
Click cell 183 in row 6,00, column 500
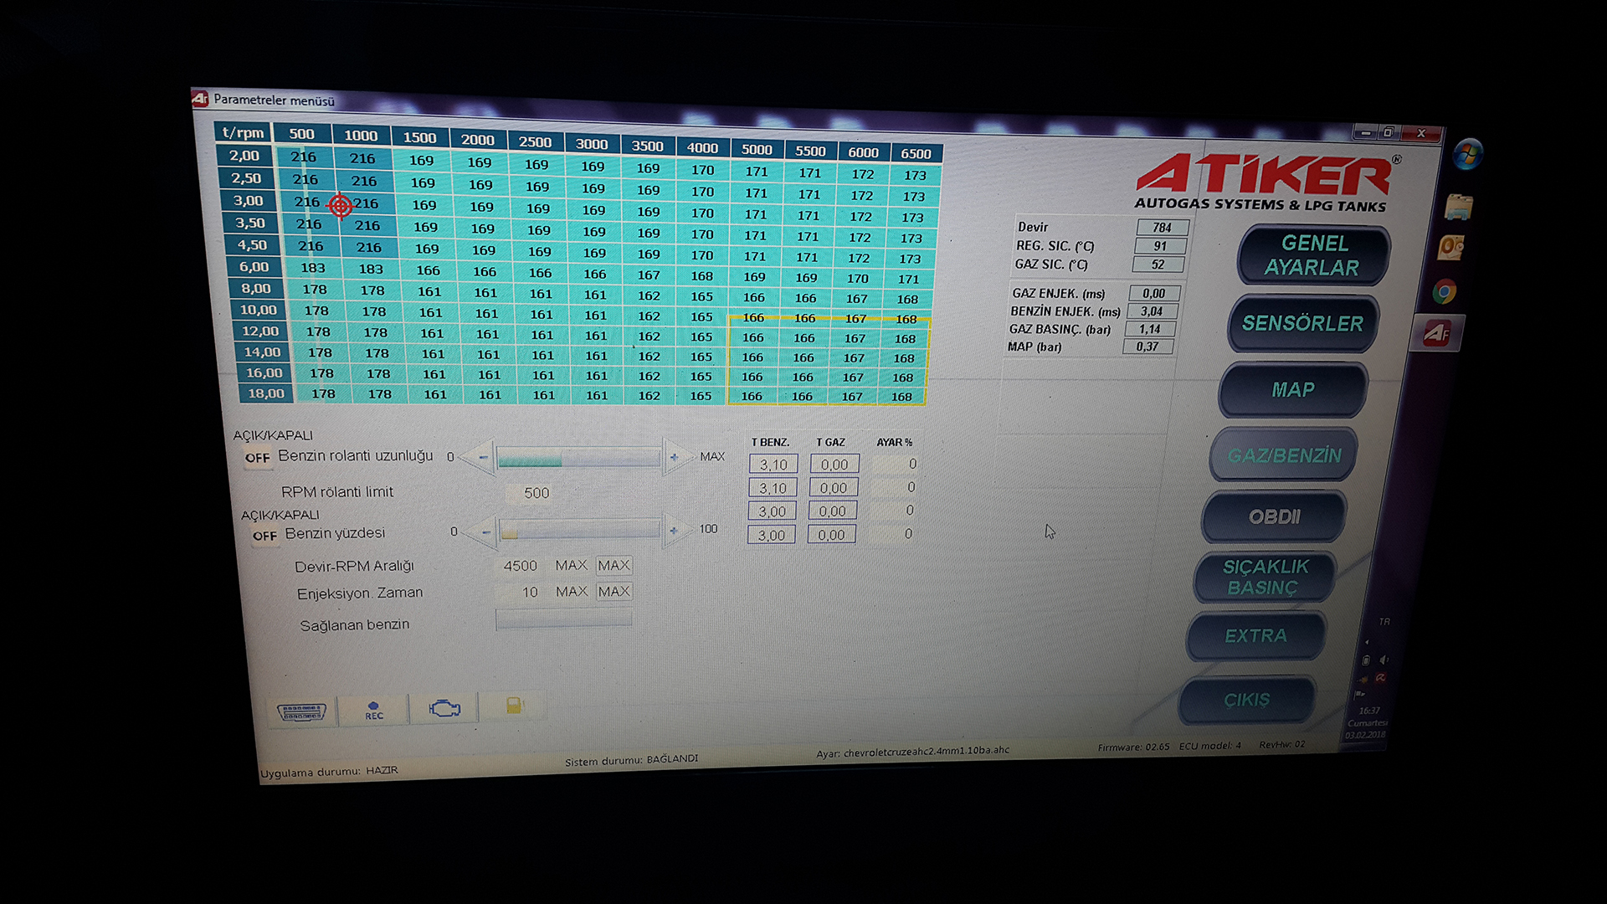[x=312, y=268]
